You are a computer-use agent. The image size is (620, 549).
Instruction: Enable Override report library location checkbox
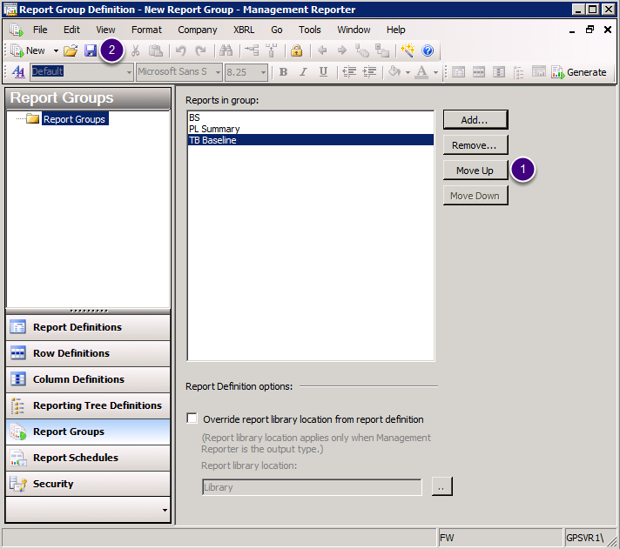click(192, 418)
